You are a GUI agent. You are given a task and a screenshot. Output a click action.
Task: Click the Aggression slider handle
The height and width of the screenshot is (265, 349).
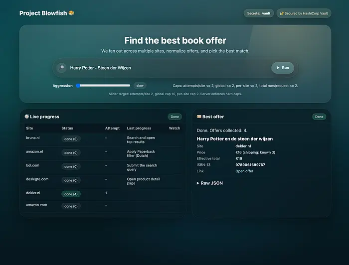tap(78, 86)
